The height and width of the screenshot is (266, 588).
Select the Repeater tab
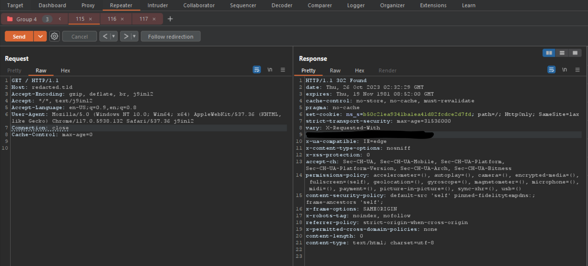(x=121, y=5)
